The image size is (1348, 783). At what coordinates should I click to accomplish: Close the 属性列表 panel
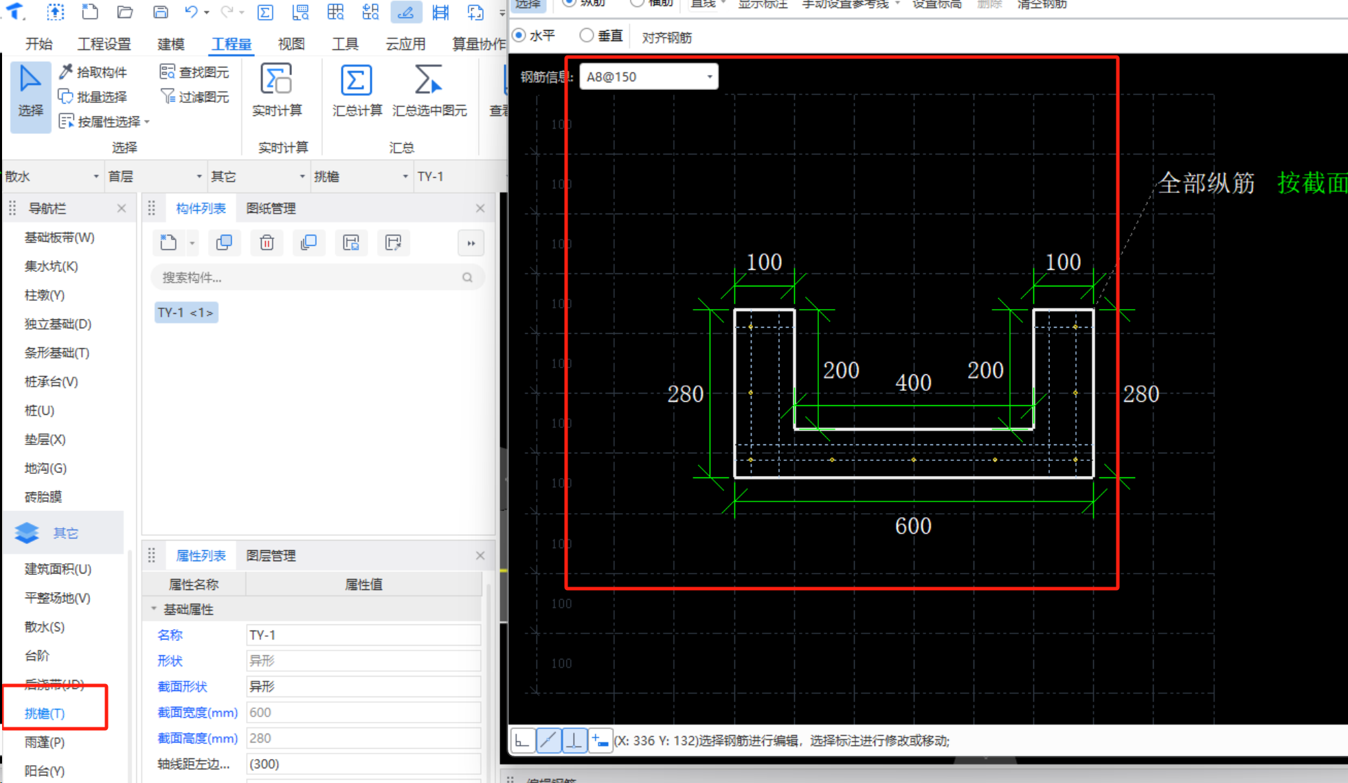(x=480, y=556)
